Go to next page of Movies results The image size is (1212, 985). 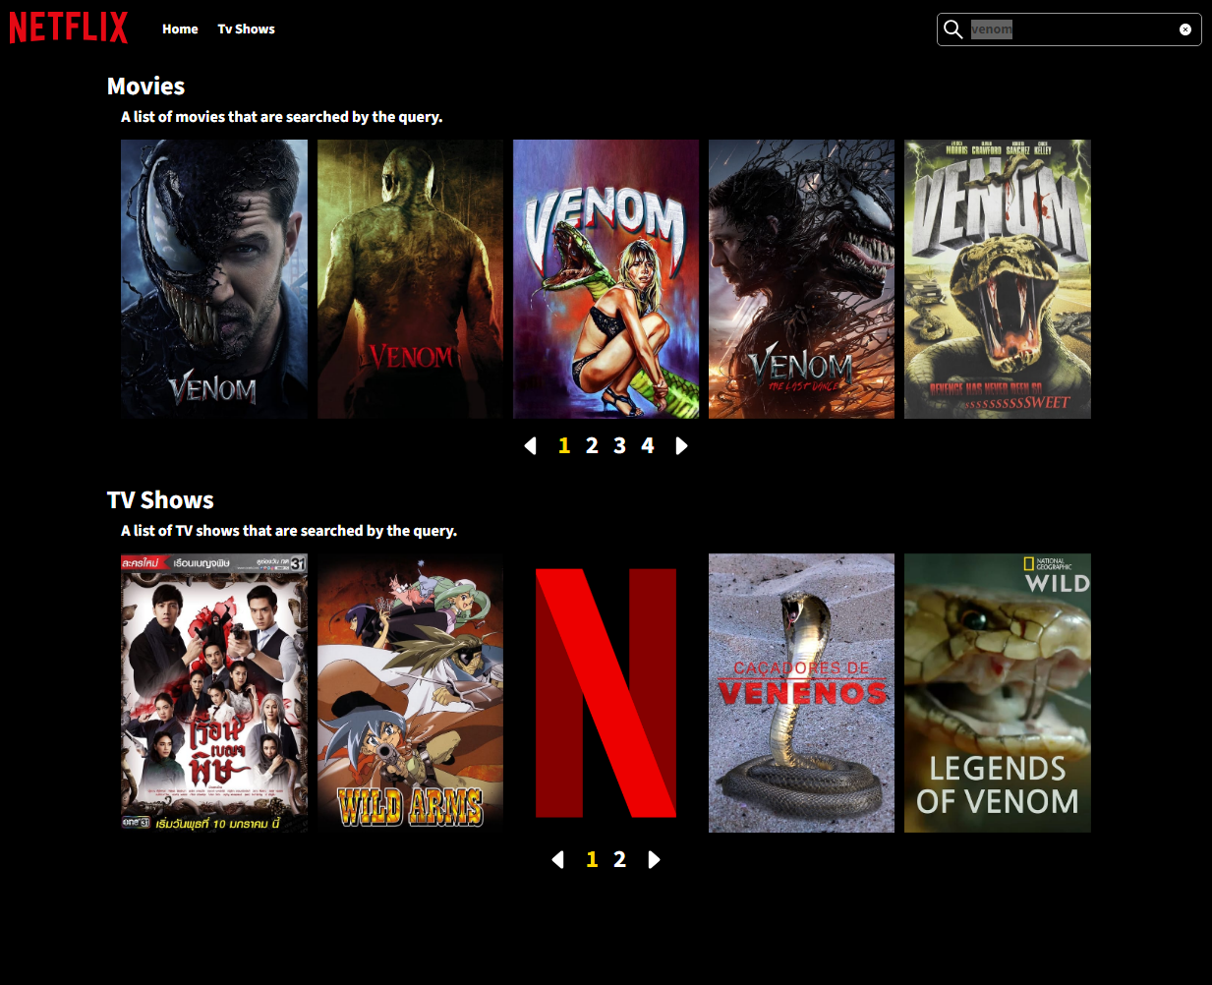681,446
